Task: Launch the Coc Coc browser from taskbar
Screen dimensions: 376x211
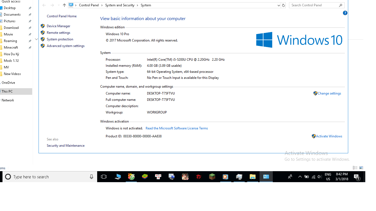Action: pyautogui.click(x=131, y=177)
